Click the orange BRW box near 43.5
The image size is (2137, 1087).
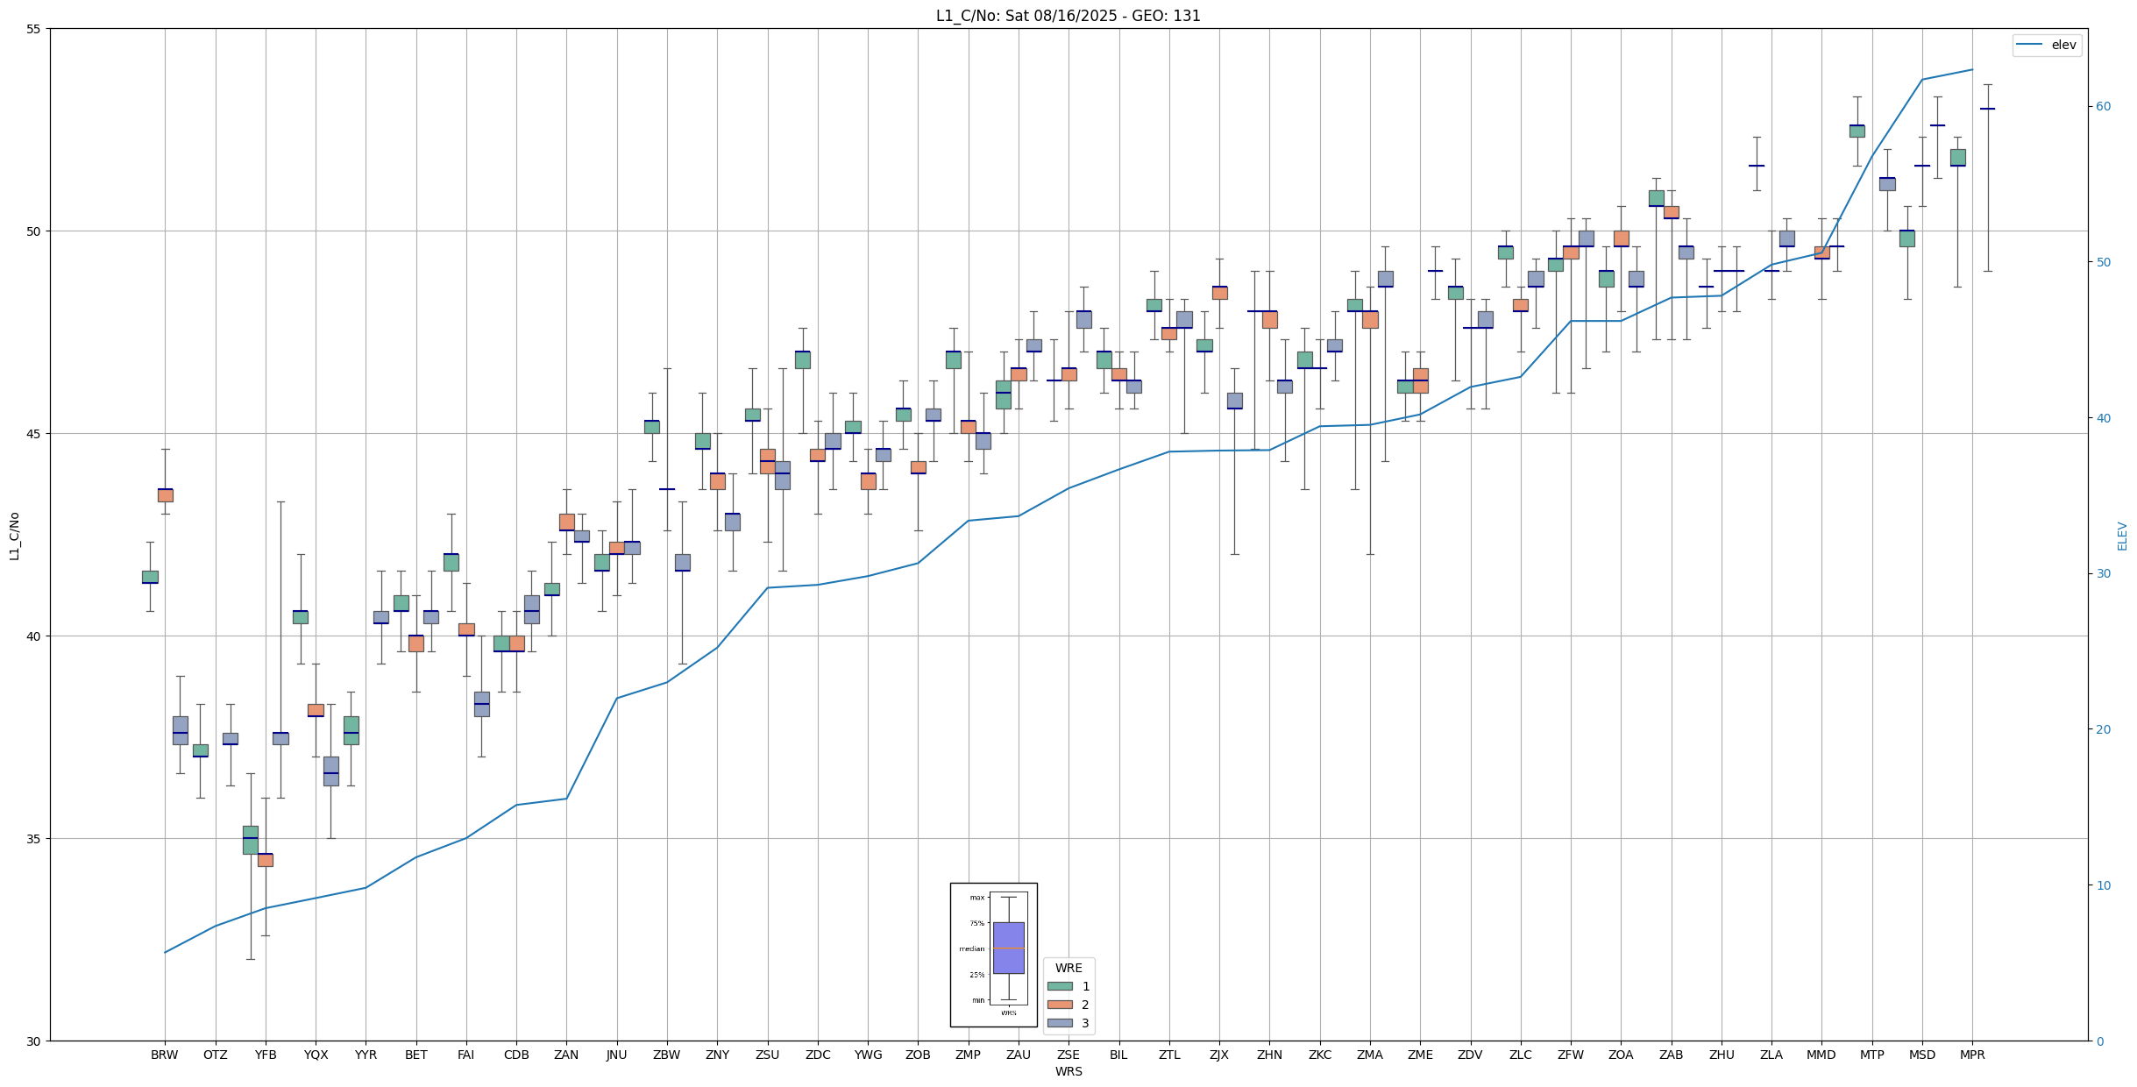pyautogui.click(x=165, y=495)
